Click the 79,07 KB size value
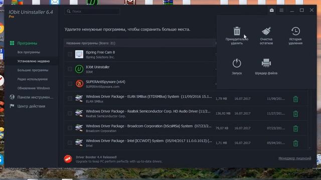 coord(222,128)
